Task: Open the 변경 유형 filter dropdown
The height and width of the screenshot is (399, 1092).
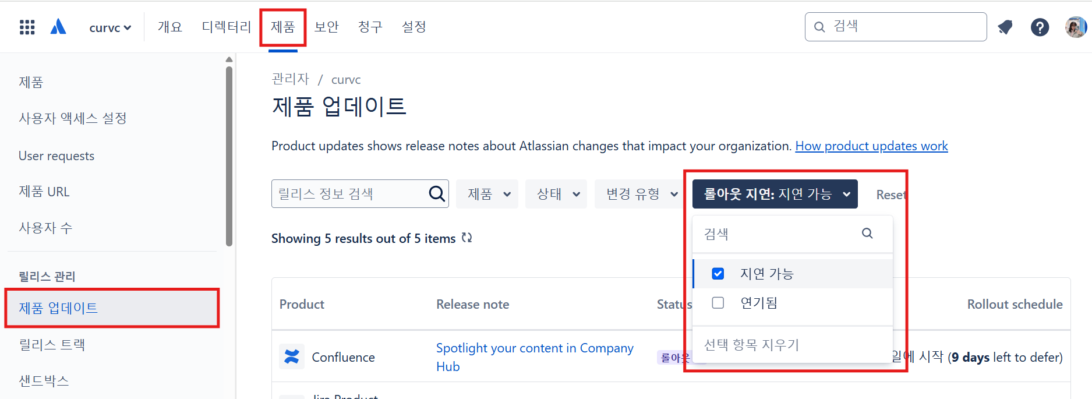Action: point(641,194)
